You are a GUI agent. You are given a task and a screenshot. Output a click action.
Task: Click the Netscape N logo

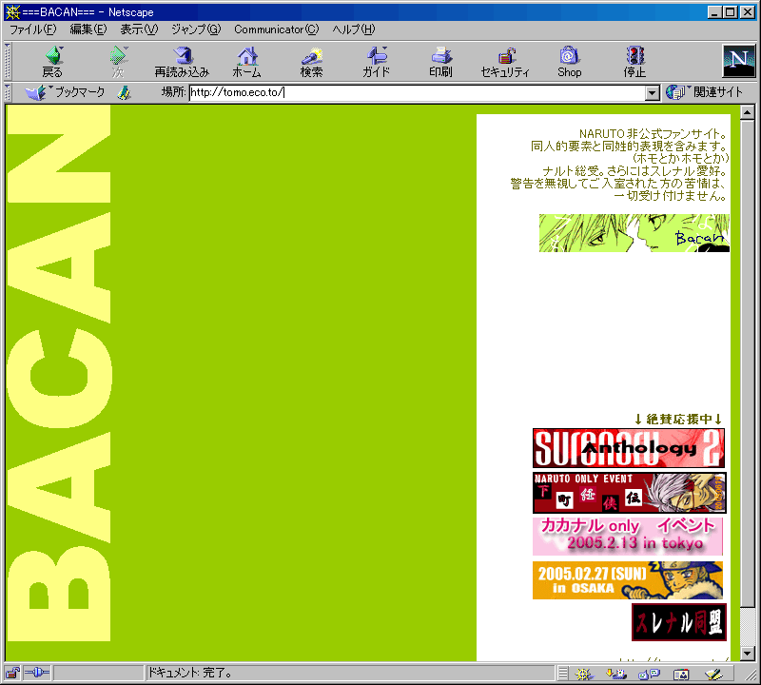(739, 61)
